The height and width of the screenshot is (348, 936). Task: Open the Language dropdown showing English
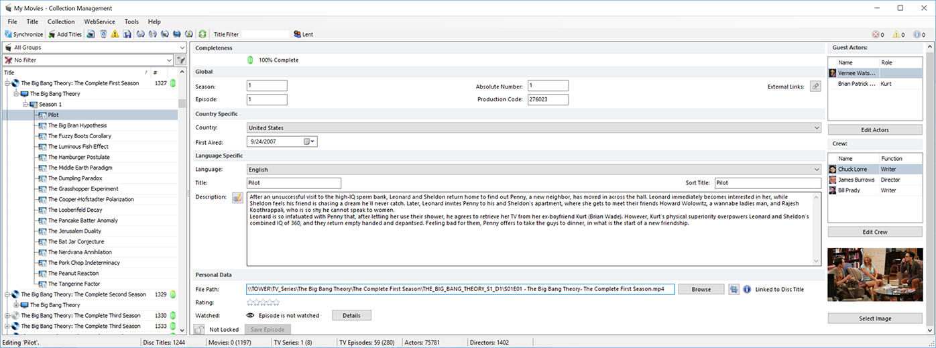(534, 170)
